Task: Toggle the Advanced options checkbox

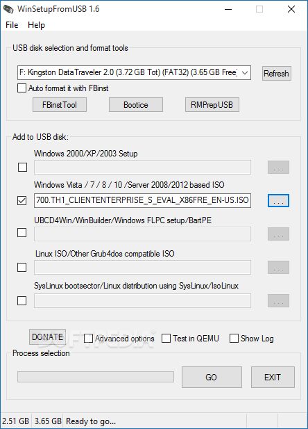Action: pyautogui.click(x=89, y=339)
